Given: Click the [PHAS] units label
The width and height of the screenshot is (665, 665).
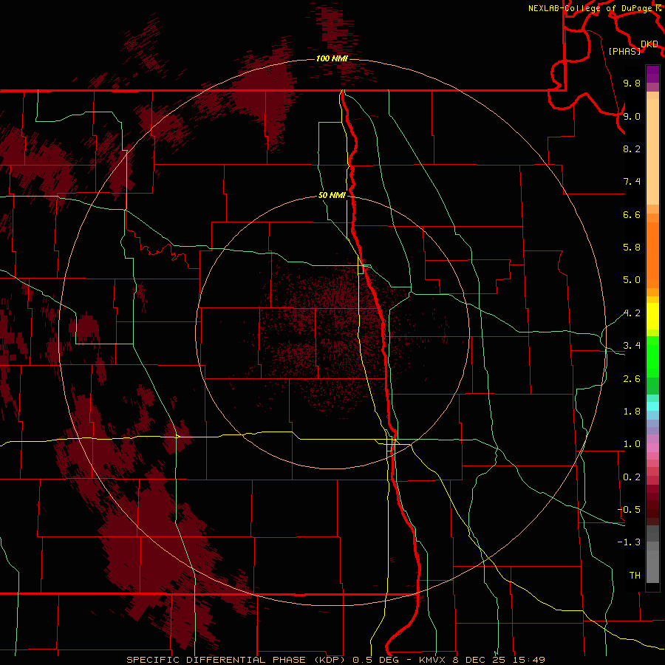Looking at the screenshot, I should (x=624, y=51).
